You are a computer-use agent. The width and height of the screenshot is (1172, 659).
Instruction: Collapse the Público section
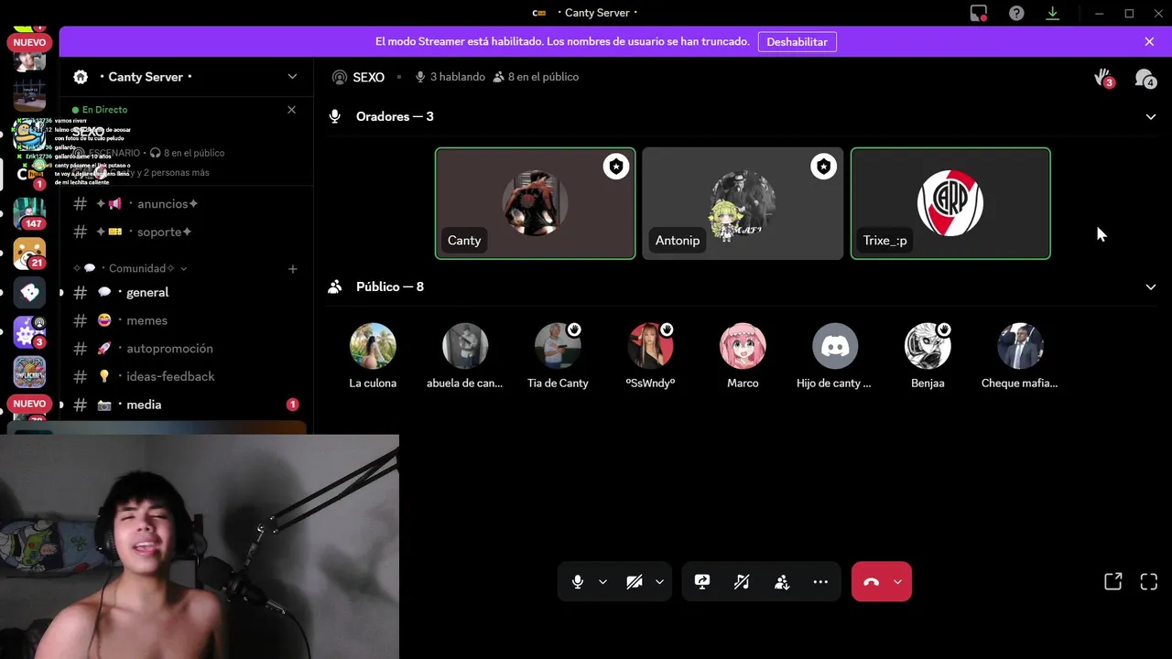1151,287
